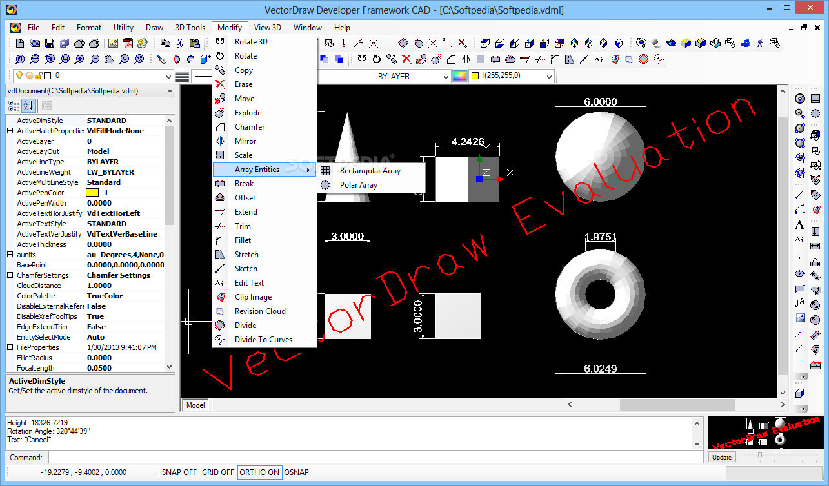Click the Open file folder icon
The width and height of the screenshot is (829, 486).
coord(35,43)
